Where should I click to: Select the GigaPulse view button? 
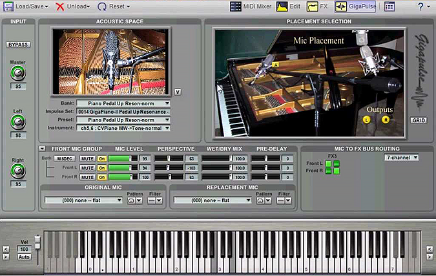click(x=355, y=6)
